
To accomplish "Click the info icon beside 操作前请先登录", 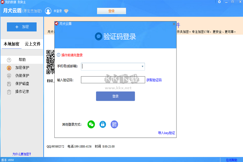I will tap(58, 55).
